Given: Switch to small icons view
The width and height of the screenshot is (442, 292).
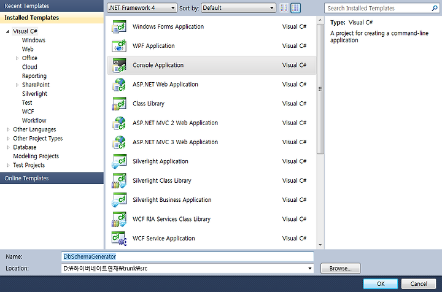Looking at the screenshot, I should (x=284, y=8).
